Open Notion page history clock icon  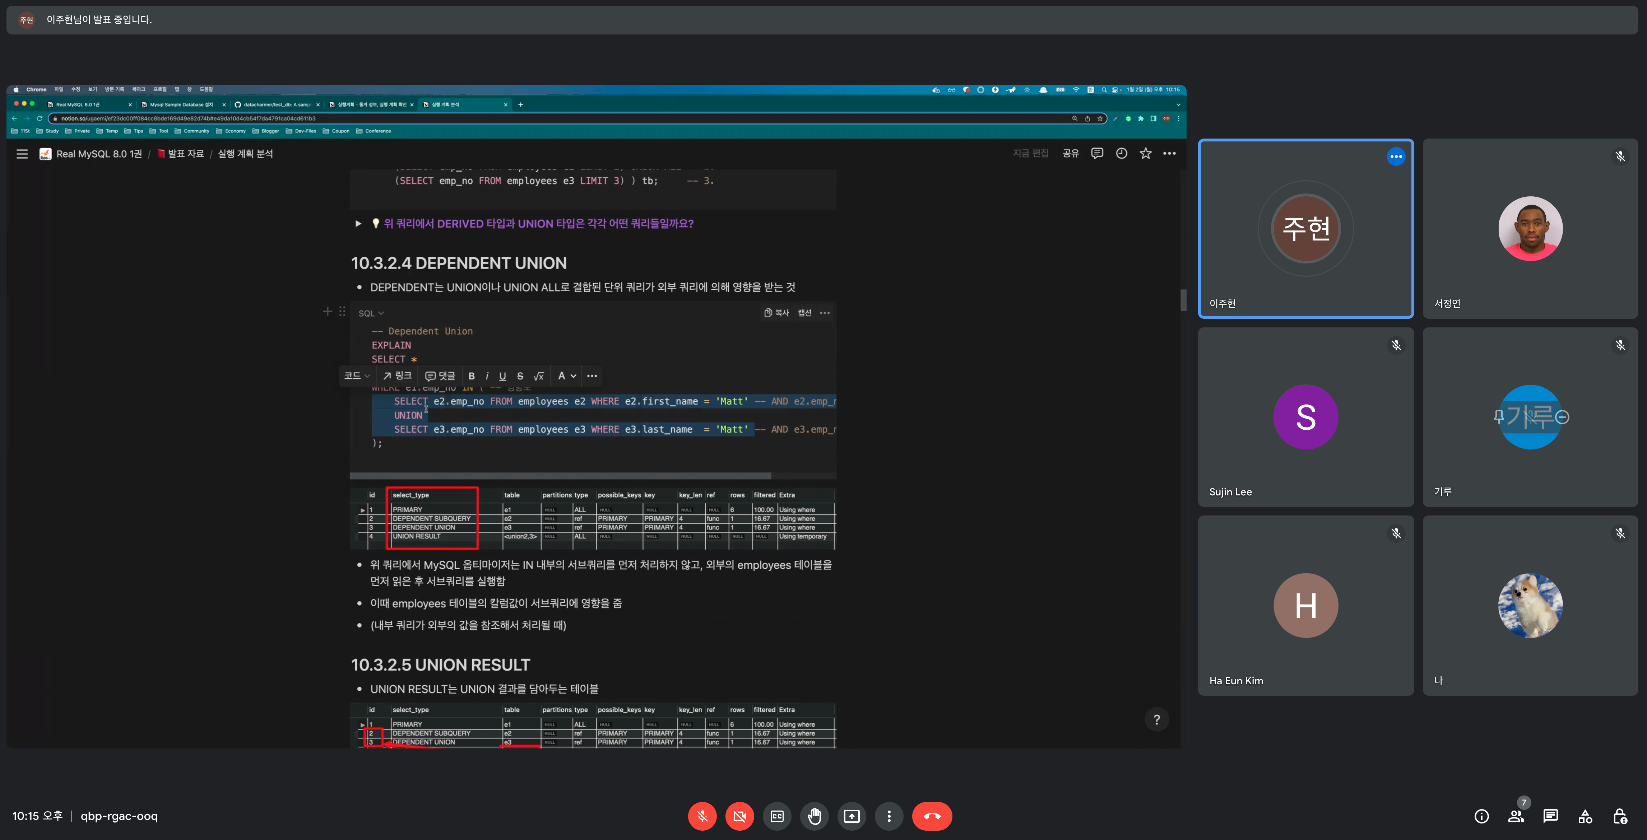point(1122,153)
